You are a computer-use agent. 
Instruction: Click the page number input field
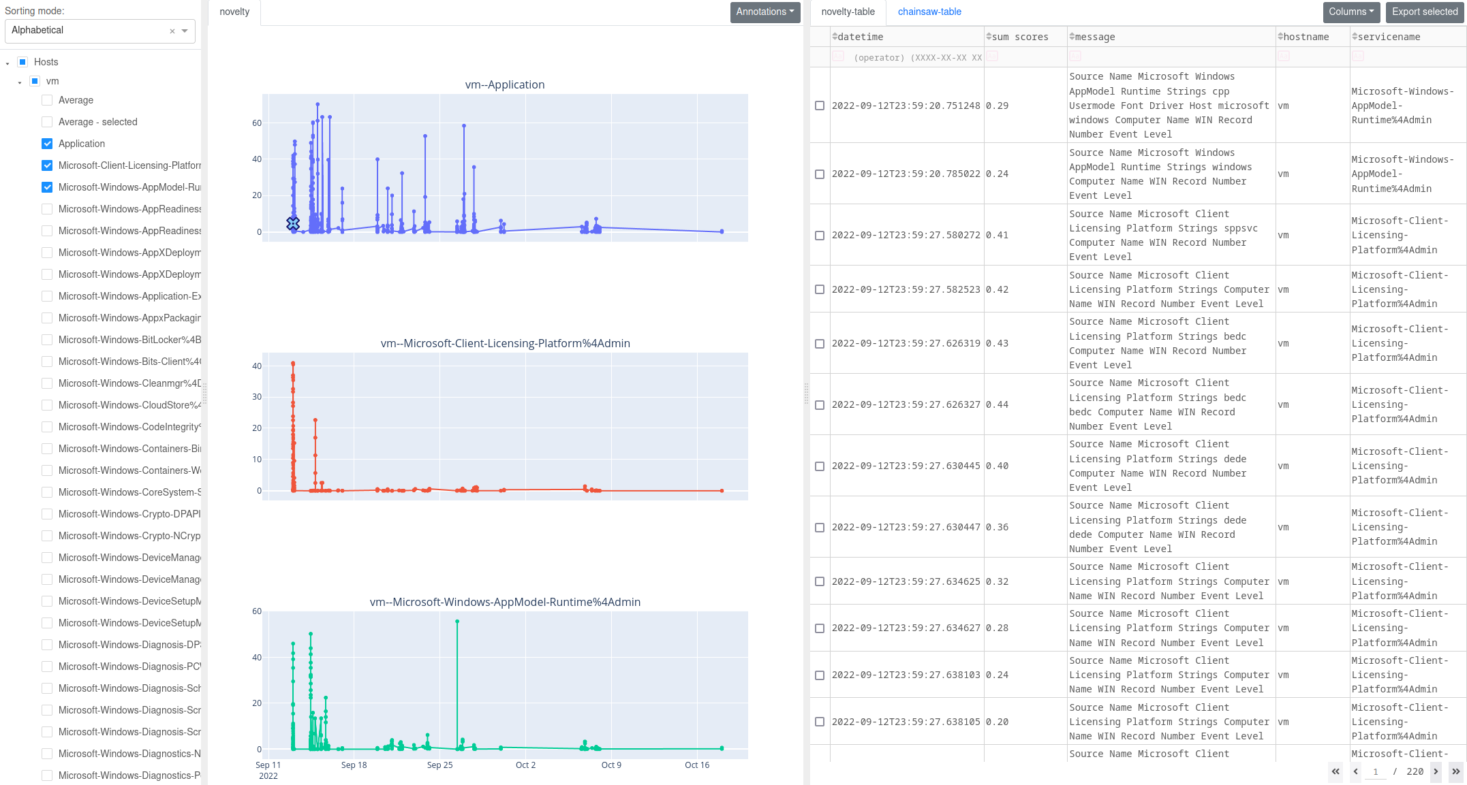pyautogui.click(x=1376, y=772)
